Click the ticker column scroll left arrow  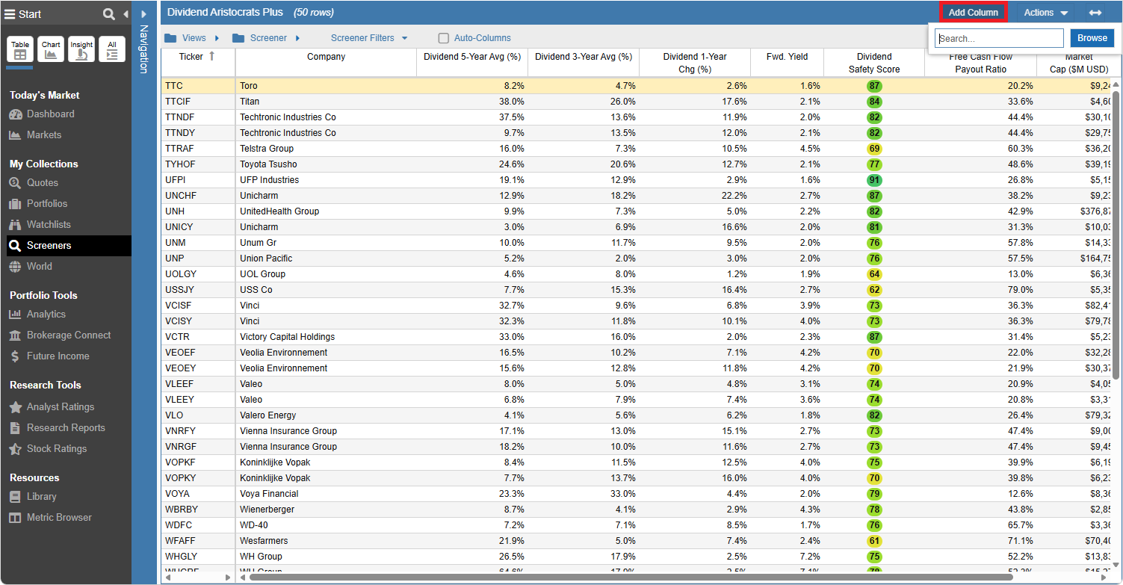[168, 578]
